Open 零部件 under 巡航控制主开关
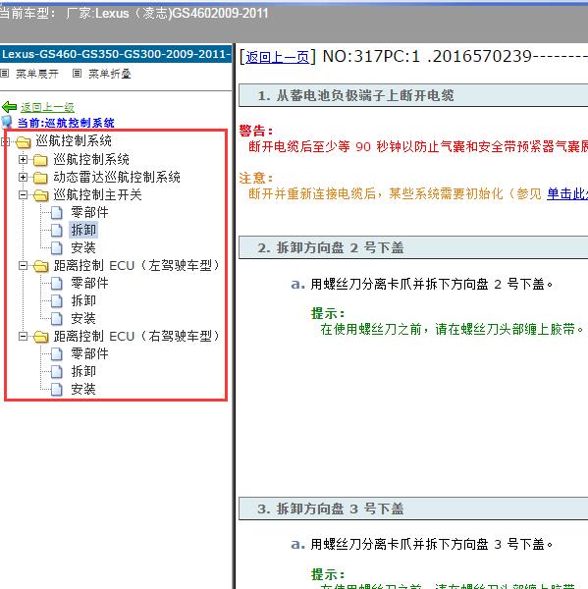The height and width of the screenshot is (589, 588). tap(89, 212)
